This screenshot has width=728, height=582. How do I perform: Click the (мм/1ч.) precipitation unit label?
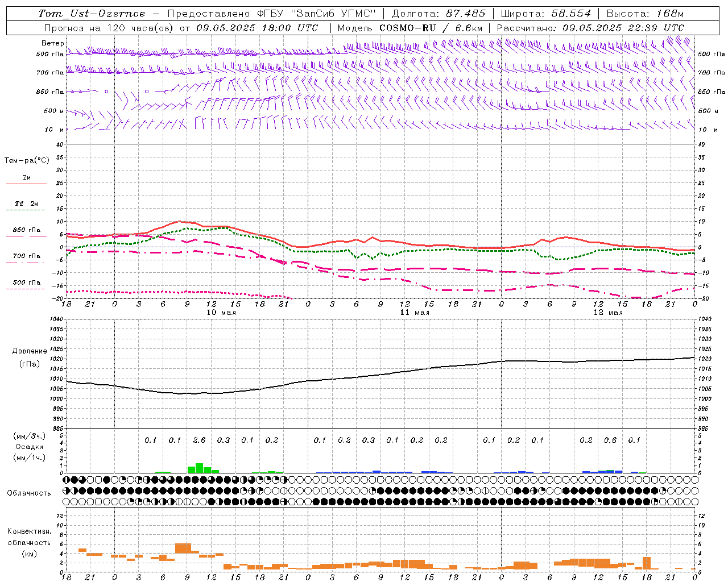pos(29,458)
